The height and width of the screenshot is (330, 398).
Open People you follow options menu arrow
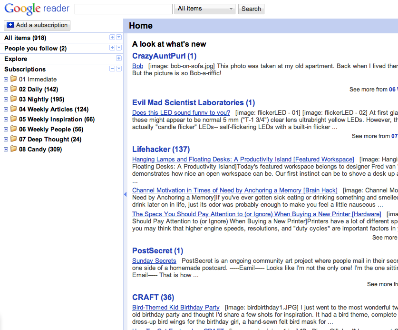point(119,48)
